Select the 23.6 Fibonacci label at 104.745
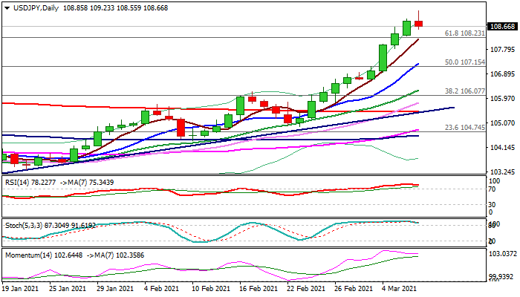The width and height of the screenshot is (520, 297). tap(464, 128)
